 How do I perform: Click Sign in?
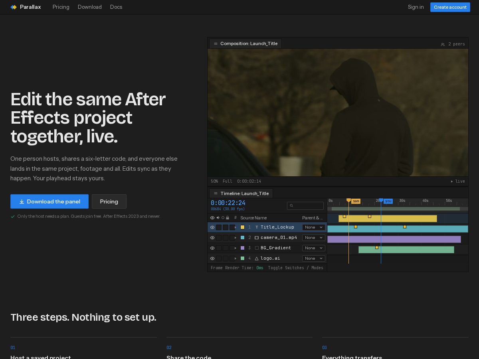(416, 7)
